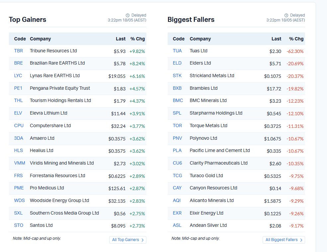Open the ELD stock code link
The image size is (327, 252).
pyautogui.click(x=177, y=63)
